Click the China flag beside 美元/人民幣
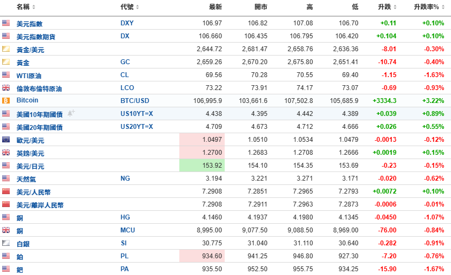The image size is (451, 275). [6, 191]
